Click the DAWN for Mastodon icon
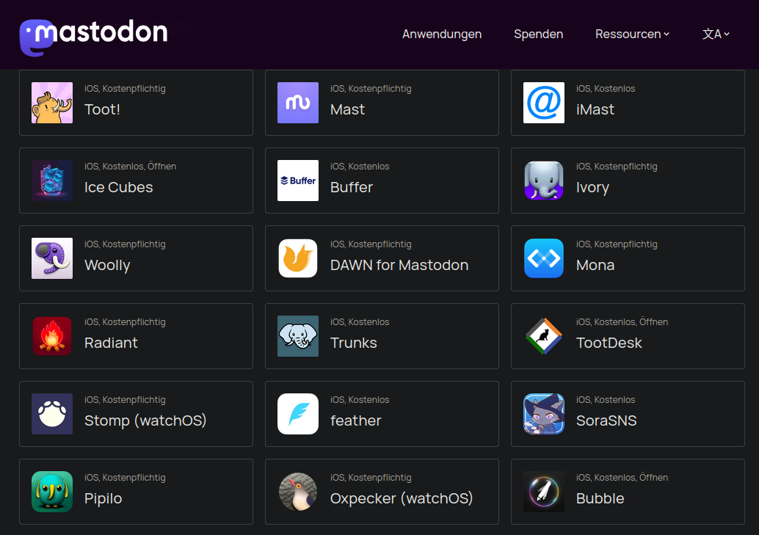Image resolution: width=759 pixels, height=535 pixels. [298, 258]
